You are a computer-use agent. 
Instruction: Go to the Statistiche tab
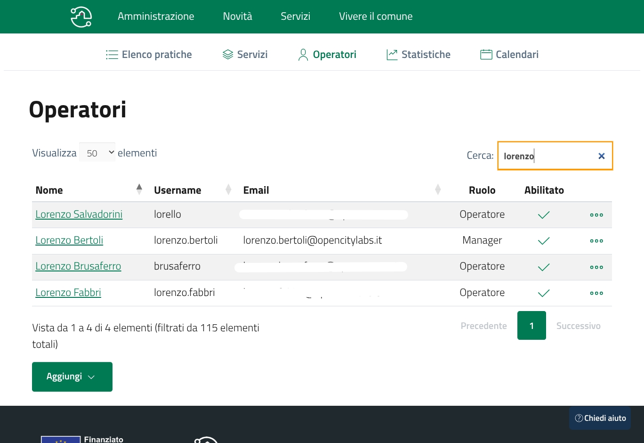tap(418, 55)
